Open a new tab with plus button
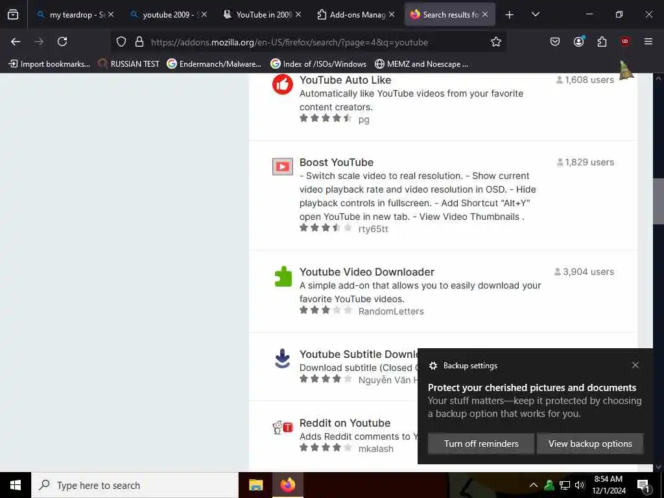 click(509, 15)
